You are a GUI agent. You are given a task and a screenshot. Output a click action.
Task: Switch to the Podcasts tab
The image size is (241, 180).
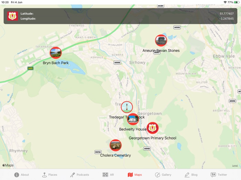[x=79, y=175]
